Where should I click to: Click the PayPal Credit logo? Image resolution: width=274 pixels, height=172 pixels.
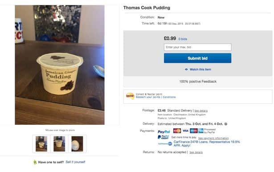tap(163, 137)
